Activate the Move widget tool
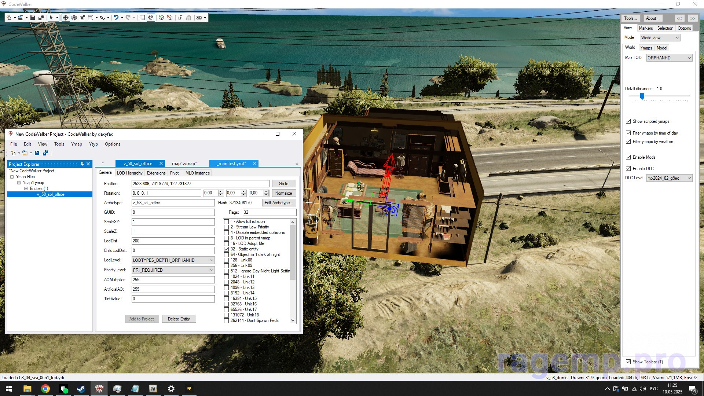The height and width of the screenshot is (396, 704). click(x=65, y=18)
